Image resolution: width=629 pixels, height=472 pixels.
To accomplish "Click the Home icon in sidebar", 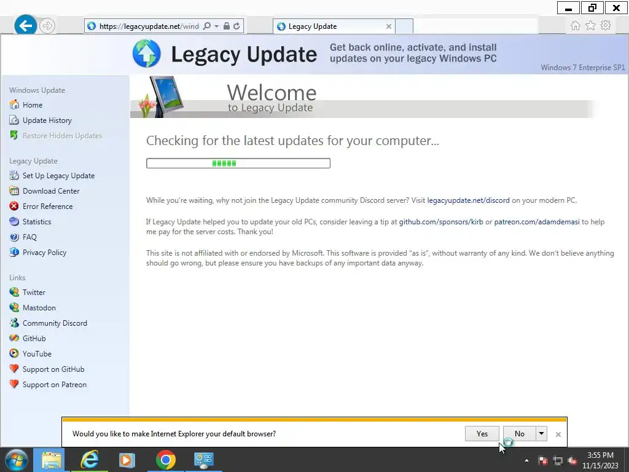I will [x=14, y=104].
